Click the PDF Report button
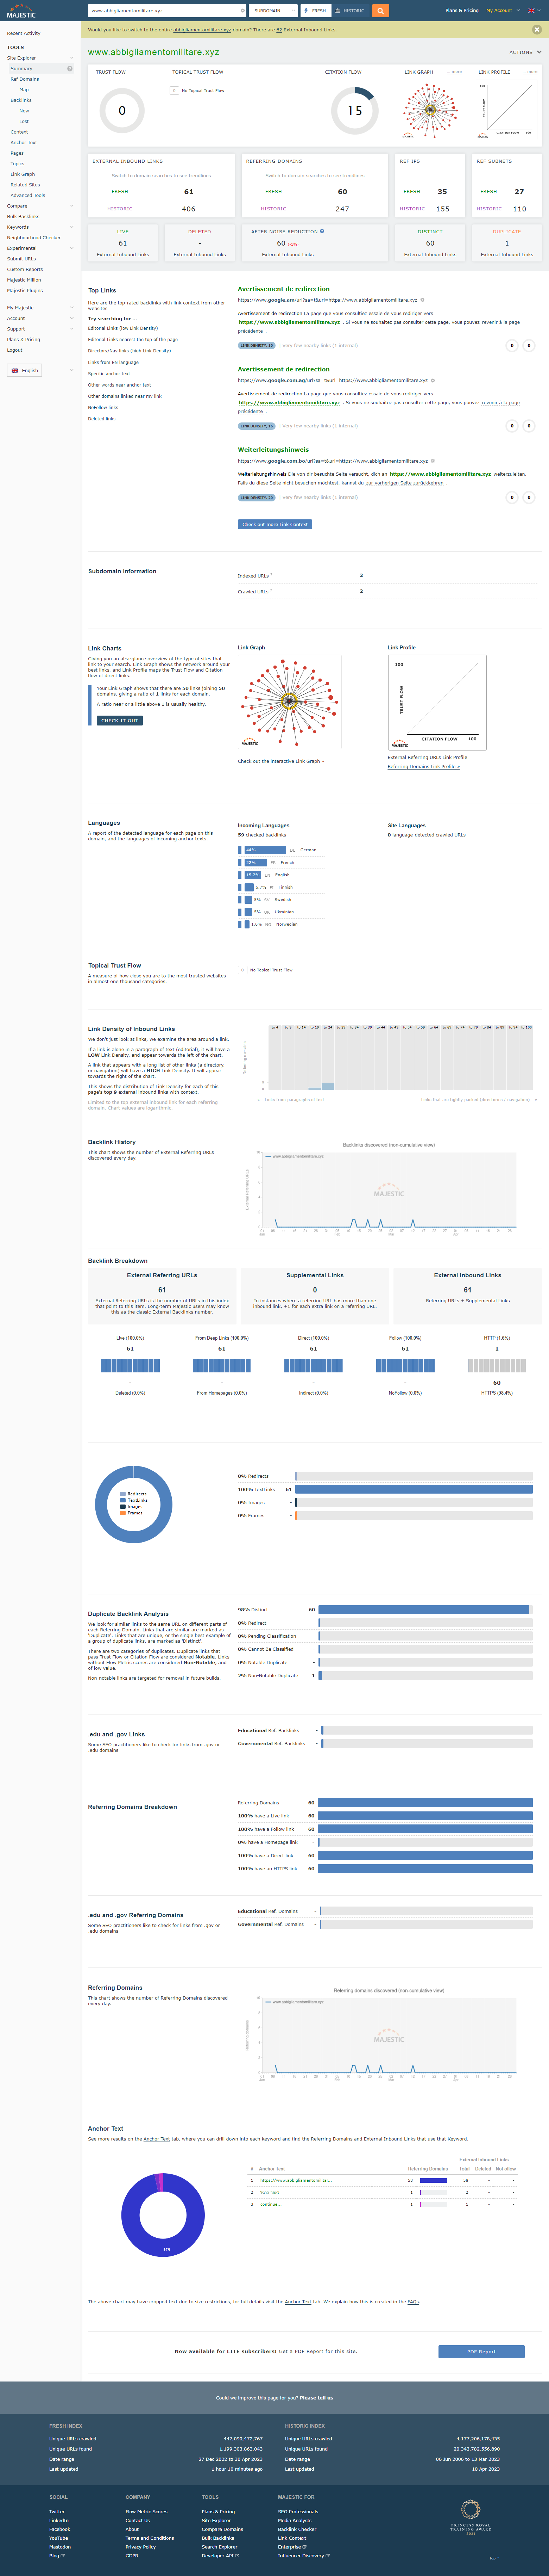 click(481, 2351)
